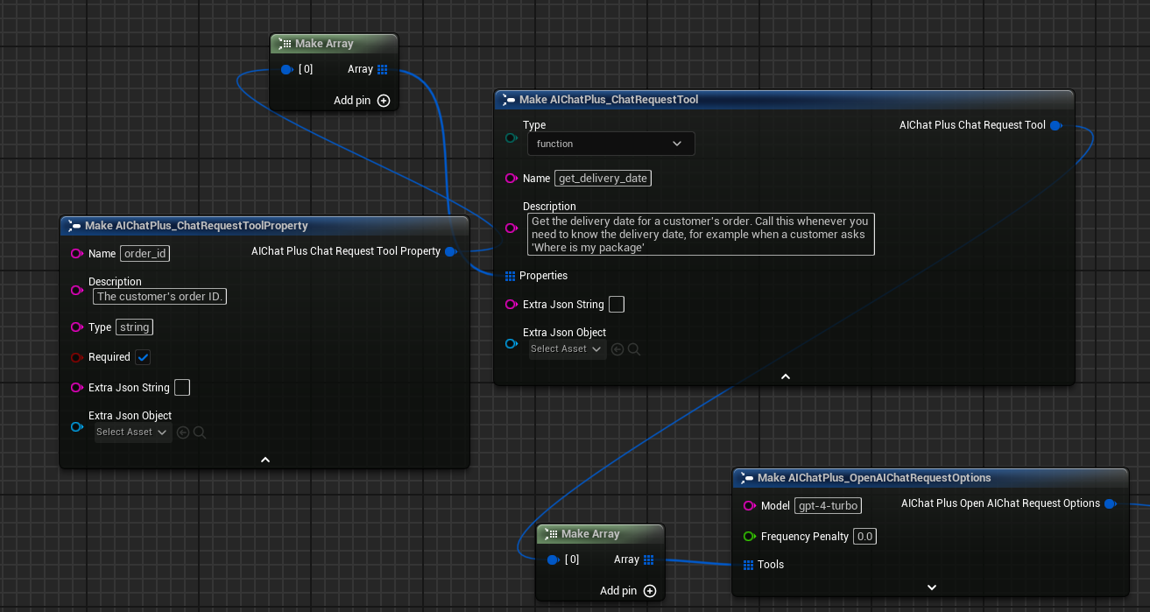Screen dimensions: 1150x612
Task: Open Select Asset dropdown on the ToolProperty node
Action: (x=132, y=432)
